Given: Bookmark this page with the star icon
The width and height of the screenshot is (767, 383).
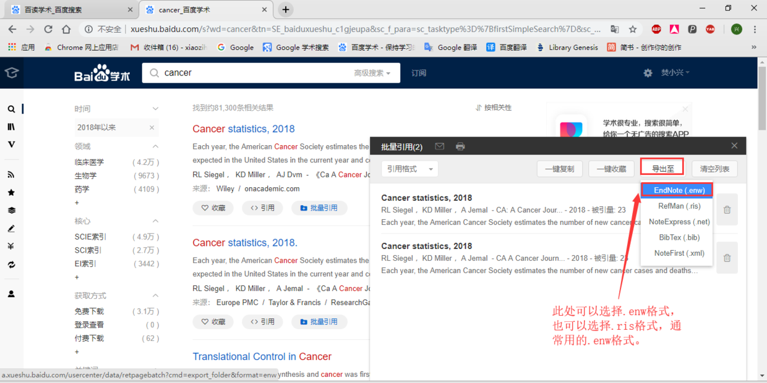Looking at the screenshot, I should [x=633, y=29].
